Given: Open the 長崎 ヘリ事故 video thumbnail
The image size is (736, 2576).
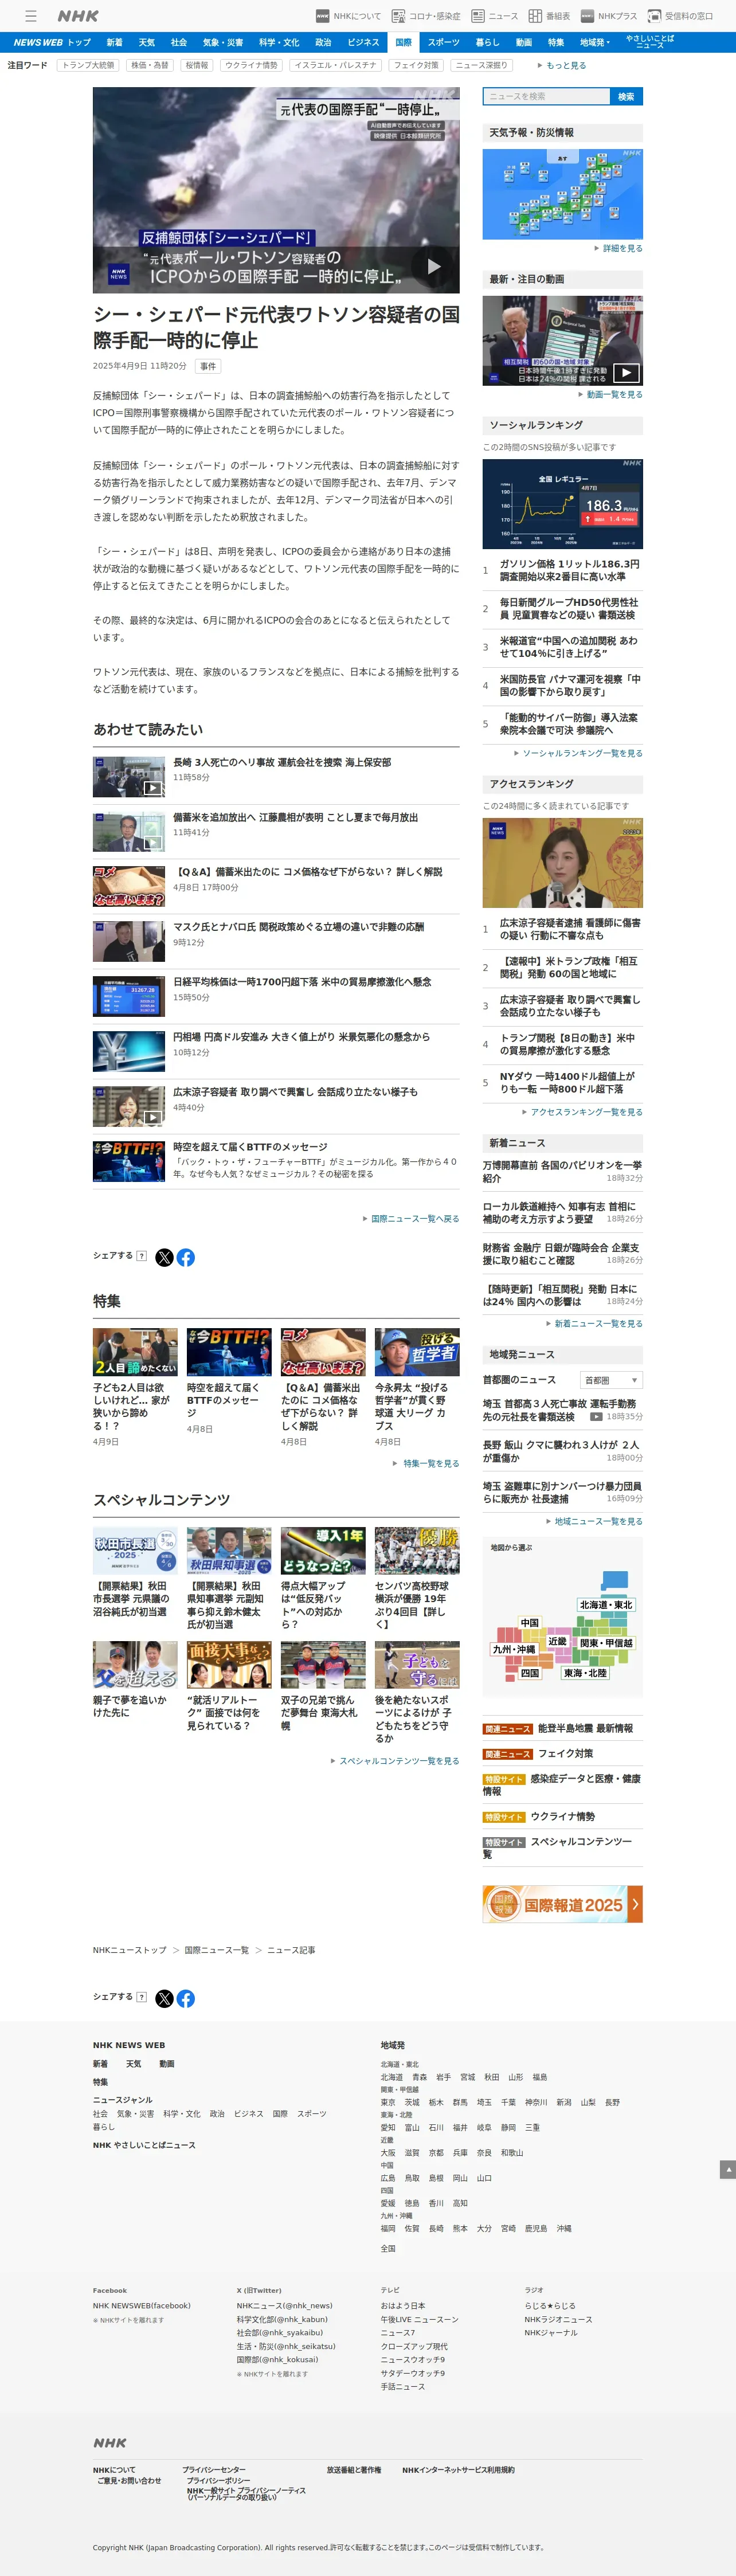Looking at the screenshot, I should click(129, 776).
